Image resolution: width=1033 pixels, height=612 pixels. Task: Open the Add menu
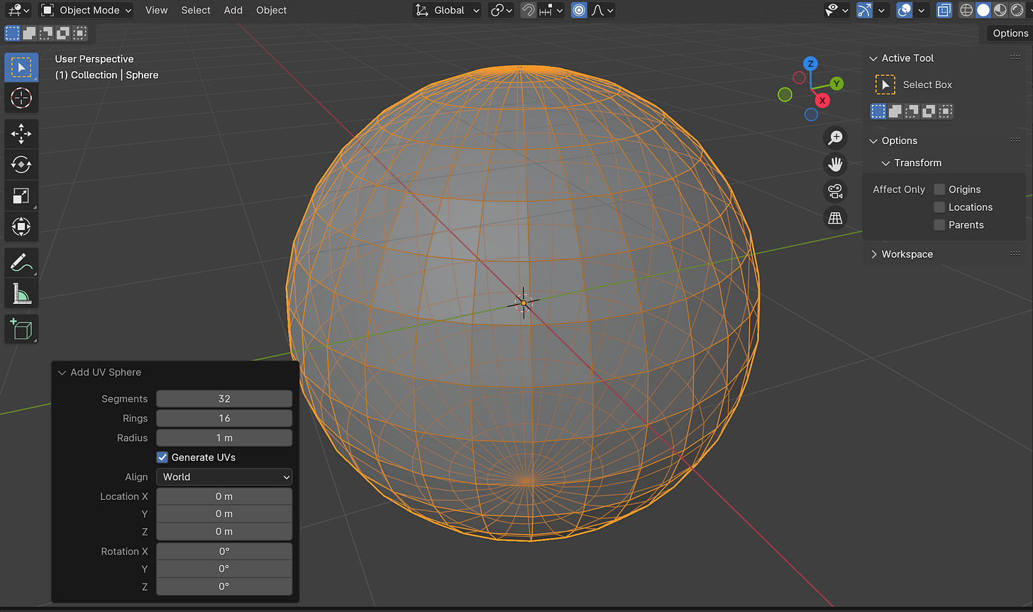[x=233, y=10]
